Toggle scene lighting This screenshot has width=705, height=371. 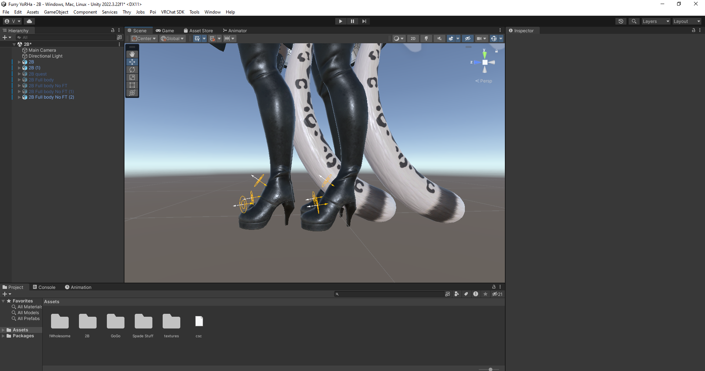(426, 38)
